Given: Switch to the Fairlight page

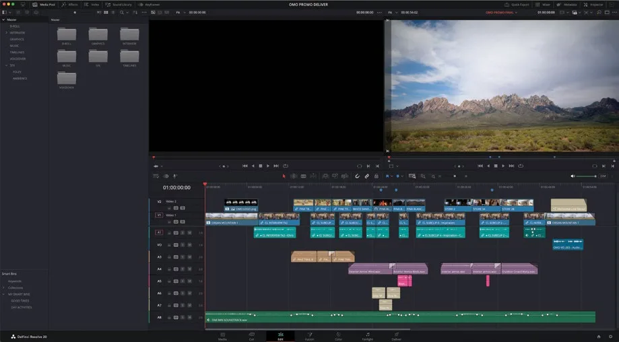Looking at the screenshot, I should click(x=368, y=336).
